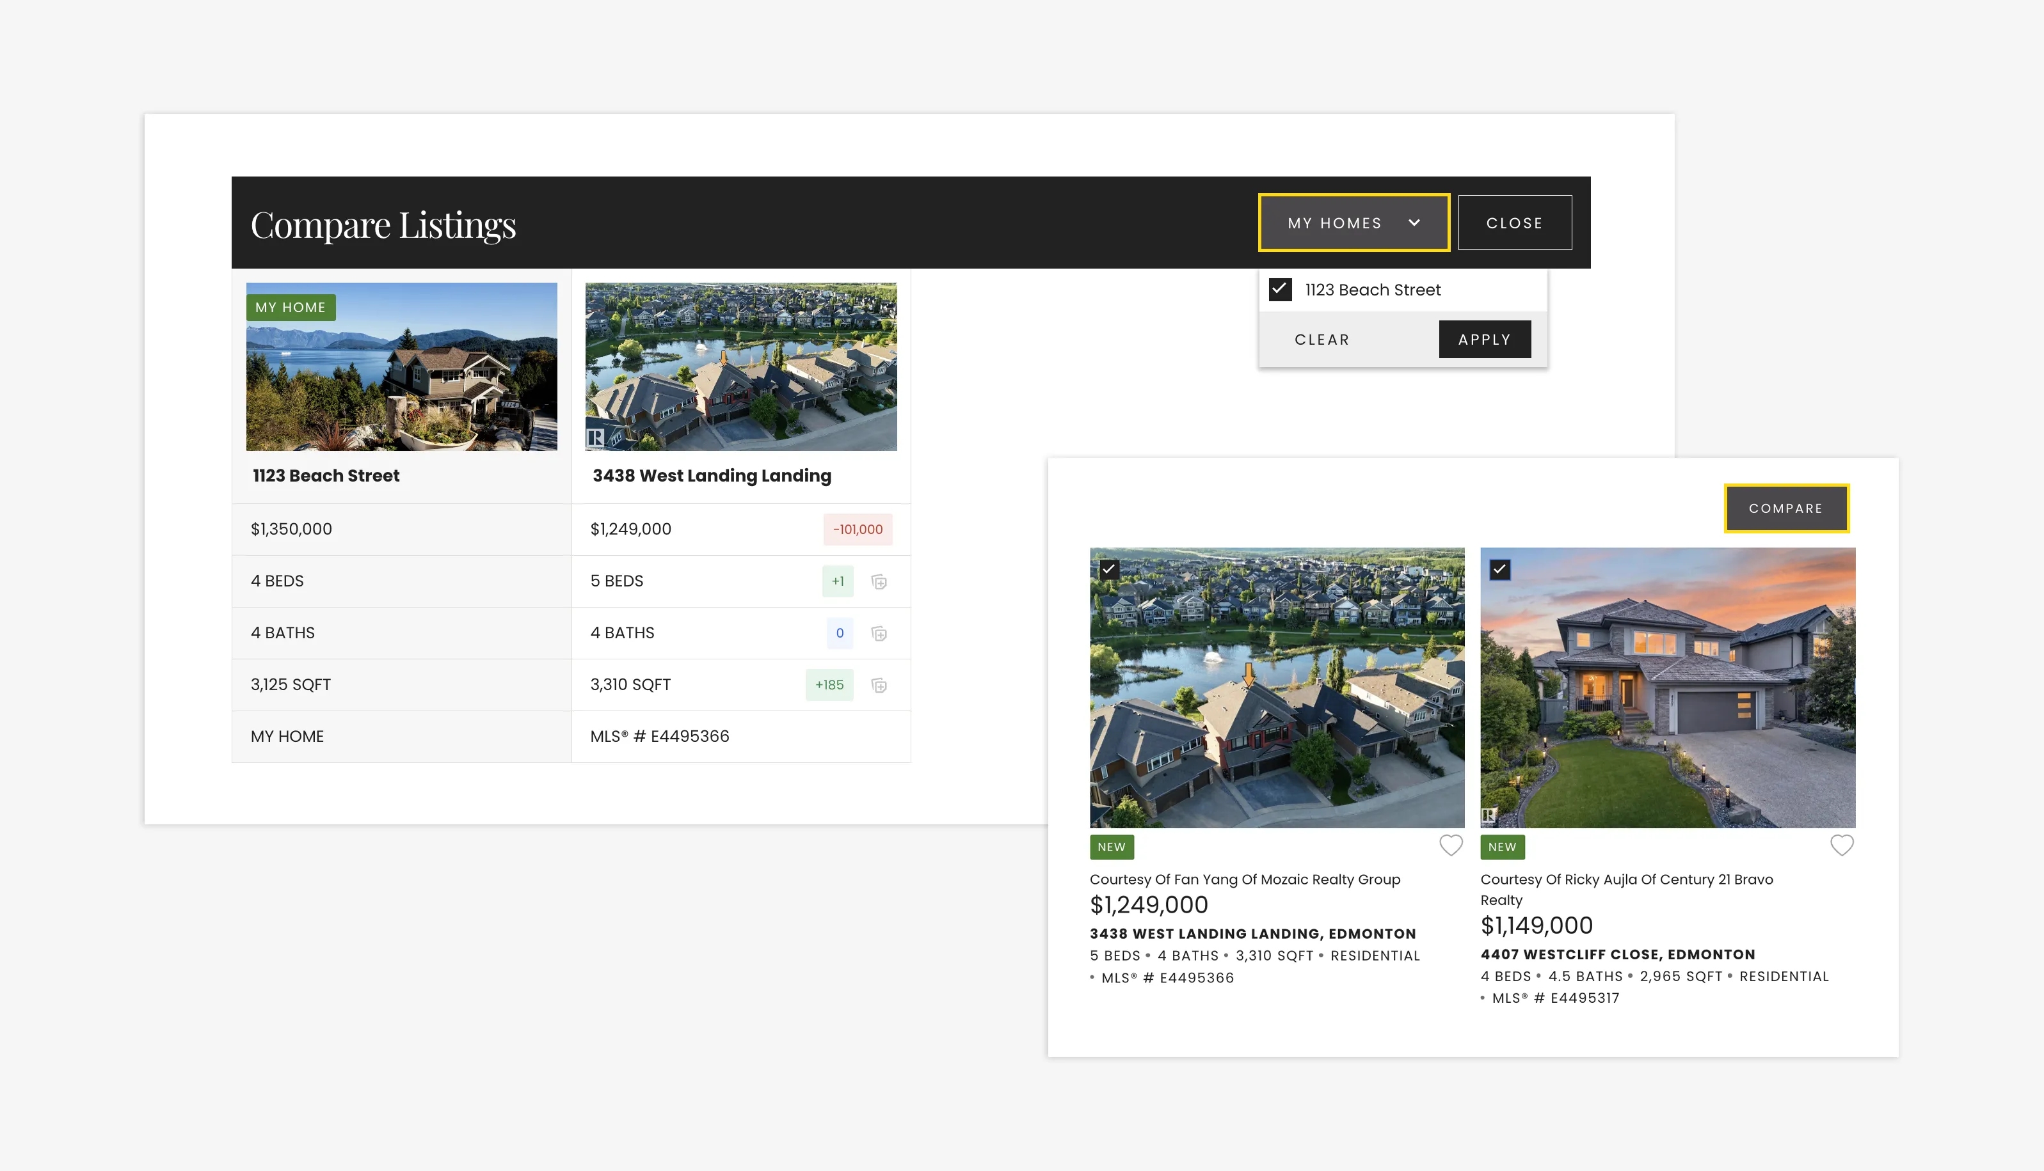2044x1171 pixels.
Task: Click the Compare button above listings
Action: pyautogui.click(x=1785, y=508)
